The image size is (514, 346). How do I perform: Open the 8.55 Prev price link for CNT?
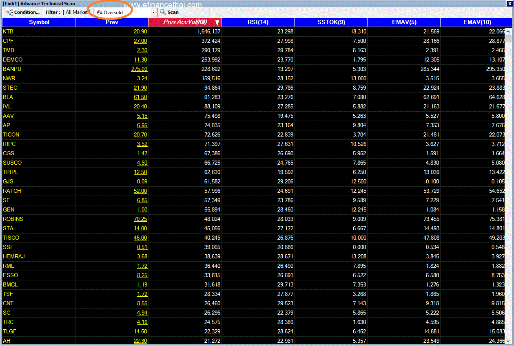tap(142, 303)
